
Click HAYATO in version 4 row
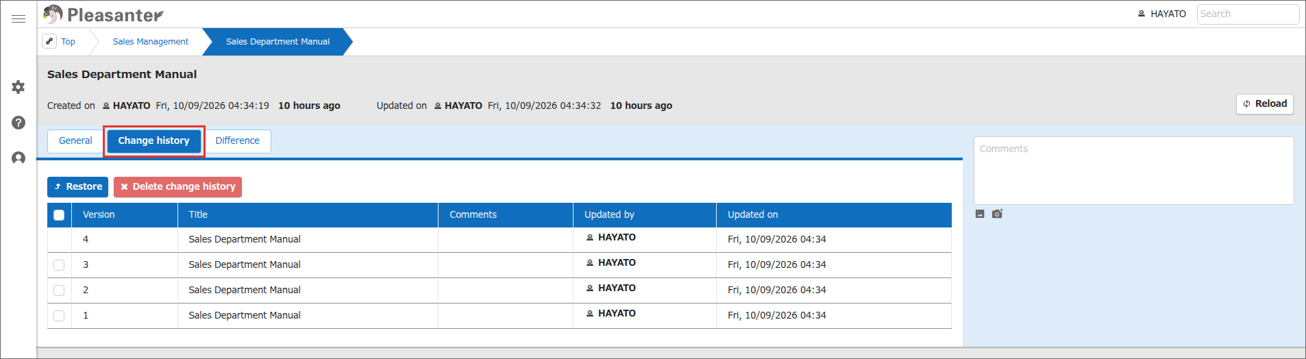pyautogui.click(x=617, y=237)
